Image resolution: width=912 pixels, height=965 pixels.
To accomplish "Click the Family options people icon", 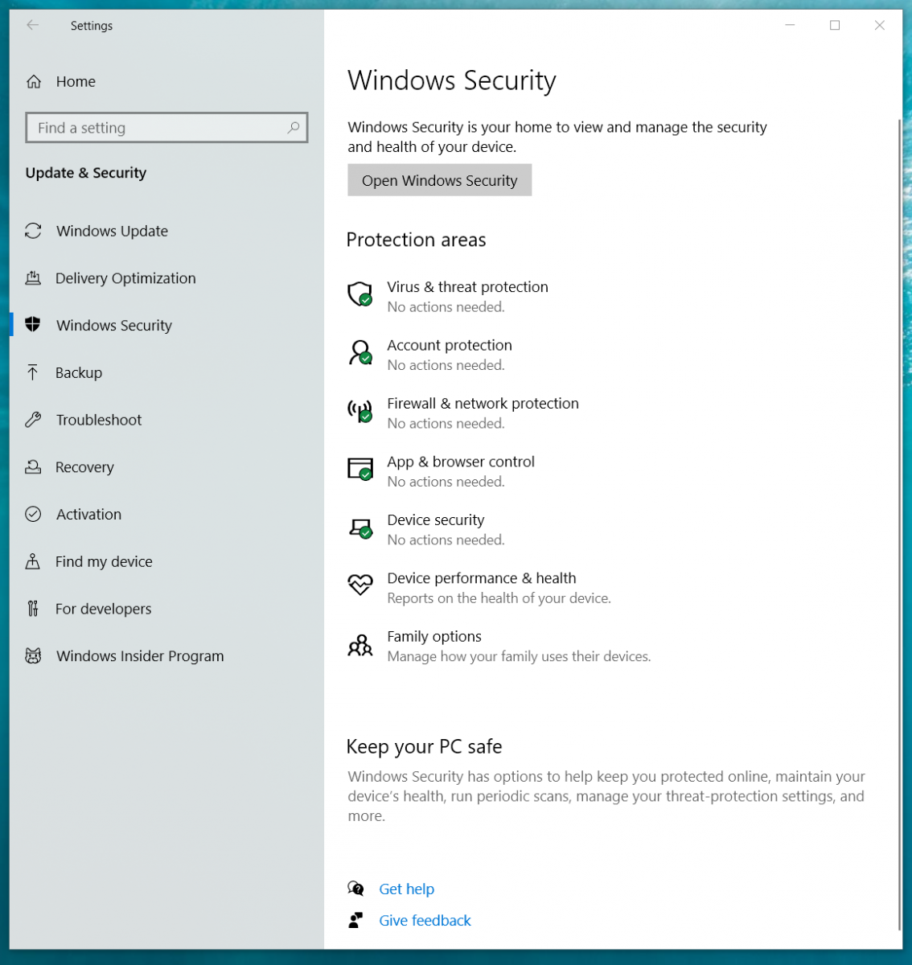I will pos(360,644).
